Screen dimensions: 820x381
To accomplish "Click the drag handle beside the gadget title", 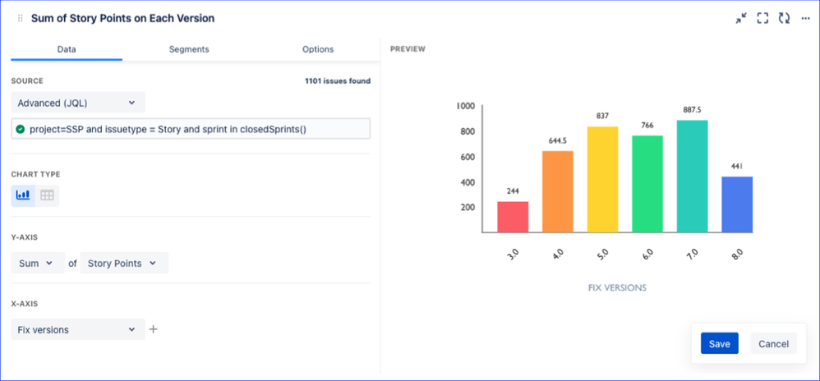I will coord(21,18).
